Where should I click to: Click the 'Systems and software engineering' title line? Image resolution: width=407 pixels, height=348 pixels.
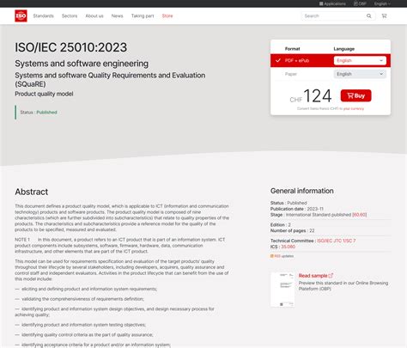pos(82,64)
